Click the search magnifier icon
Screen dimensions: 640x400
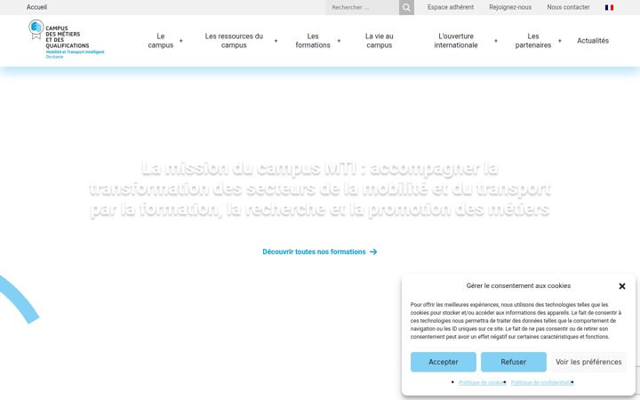click(x=406, y=7)
